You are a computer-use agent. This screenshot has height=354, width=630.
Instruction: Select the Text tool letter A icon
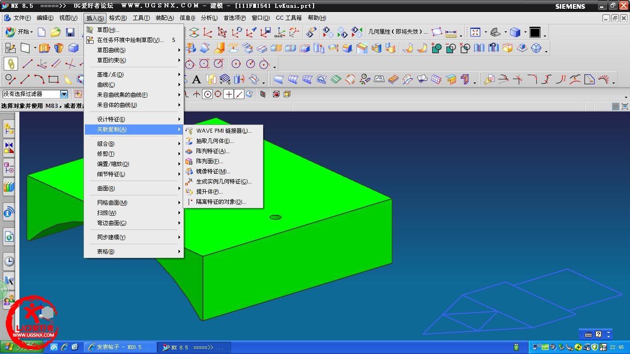tap(196, 79)
